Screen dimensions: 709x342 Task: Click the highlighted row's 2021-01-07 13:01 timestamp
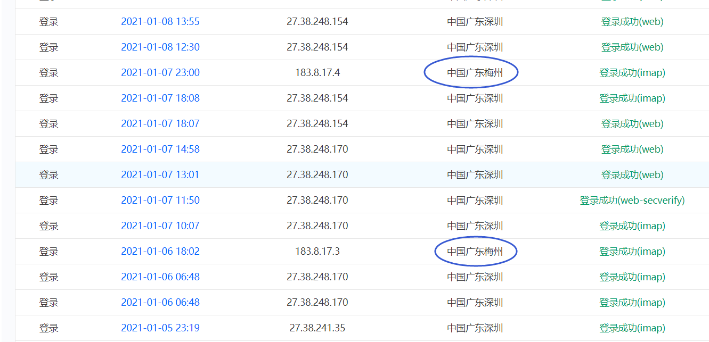tap(160, 175)
